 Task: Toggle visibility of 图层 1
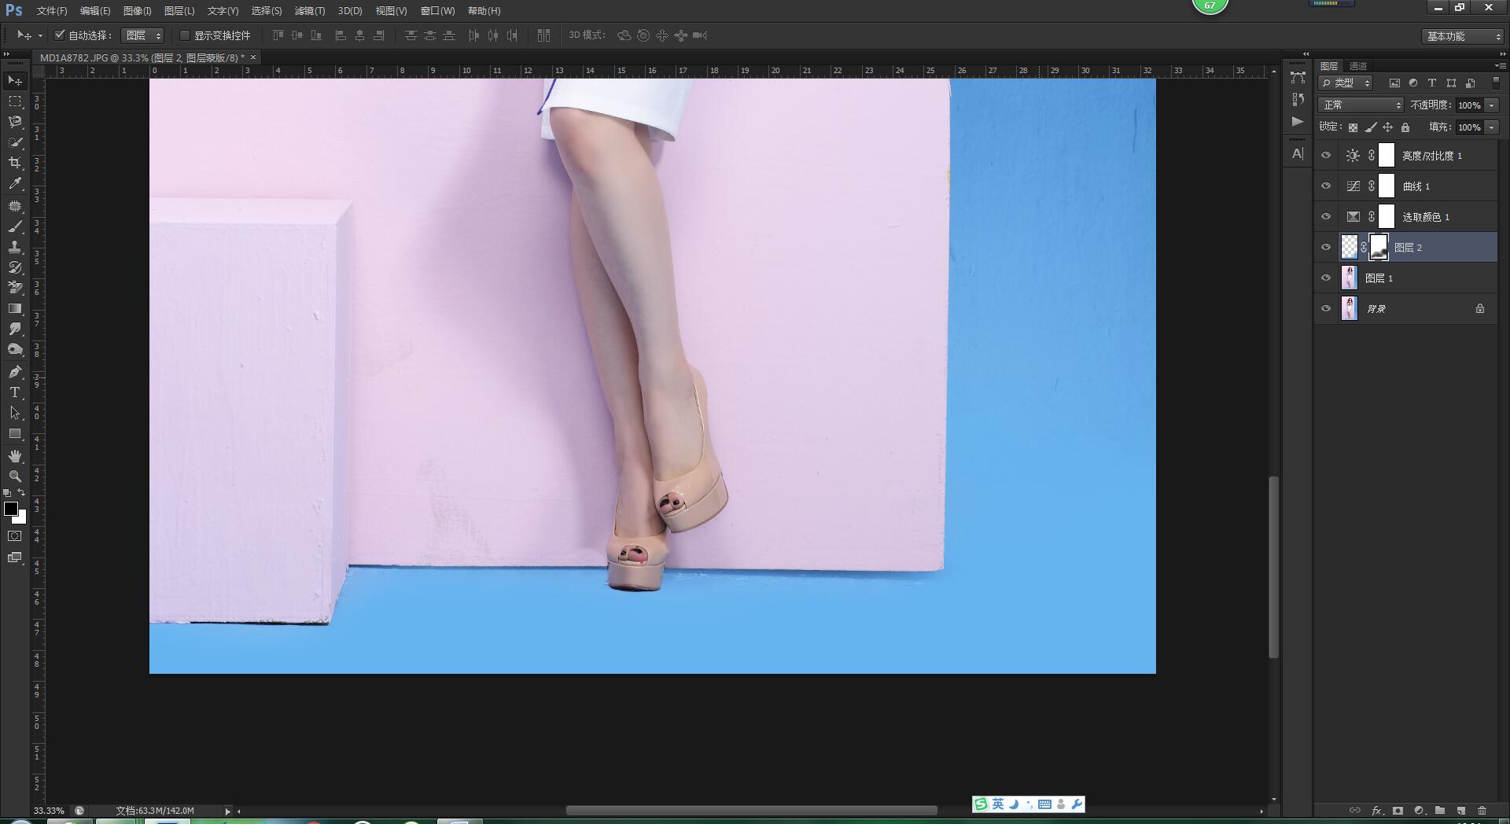[x=1326, y=278]
